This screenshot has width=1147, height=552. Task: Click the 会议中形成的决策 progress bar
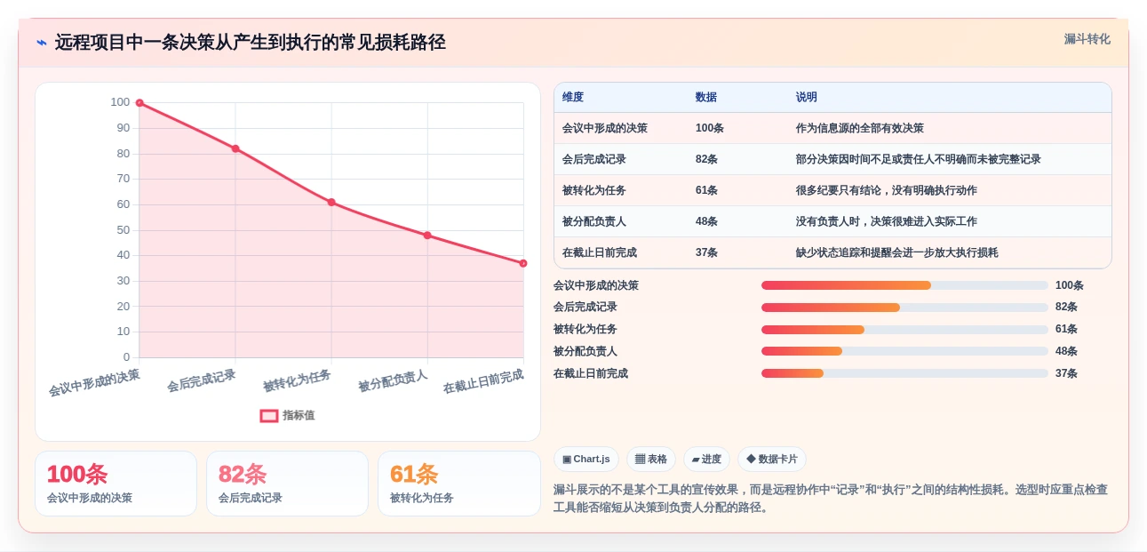(x=904, y=285)
